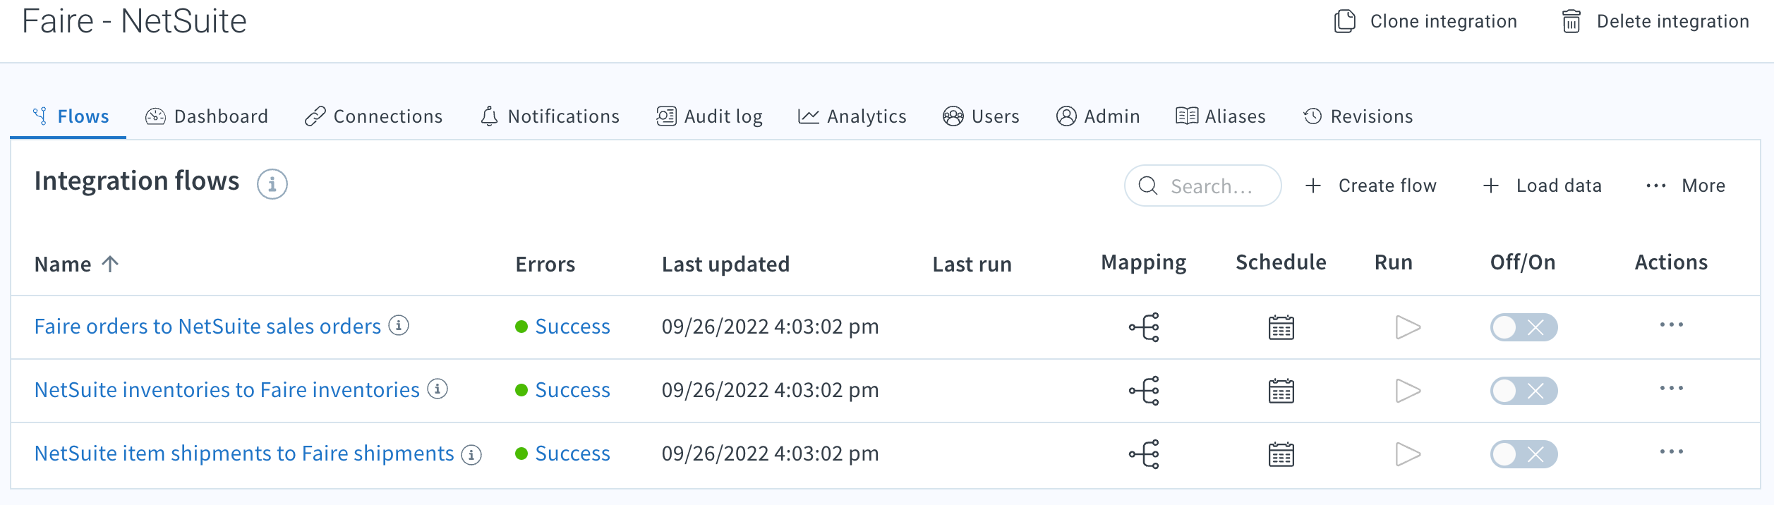The image size is (1774, 505).
Task: Switch to the Connections tab
Action: coord(374,116)
